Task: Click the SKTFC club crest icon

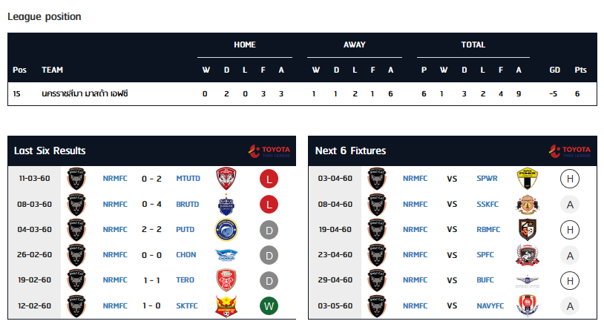Action: (x=226, y=305)
